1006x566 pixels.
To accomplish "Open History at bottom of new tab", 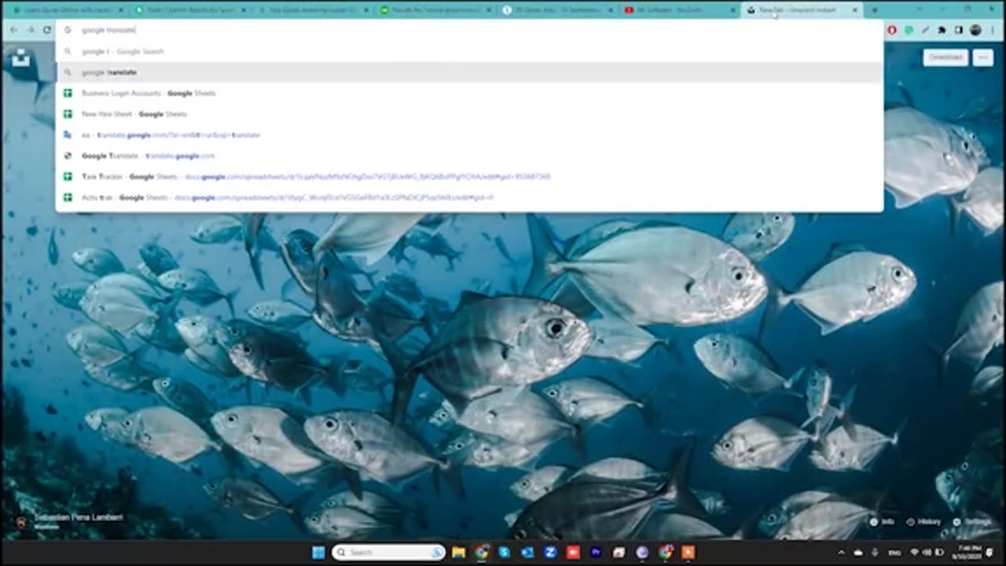I will pos(923,521).
